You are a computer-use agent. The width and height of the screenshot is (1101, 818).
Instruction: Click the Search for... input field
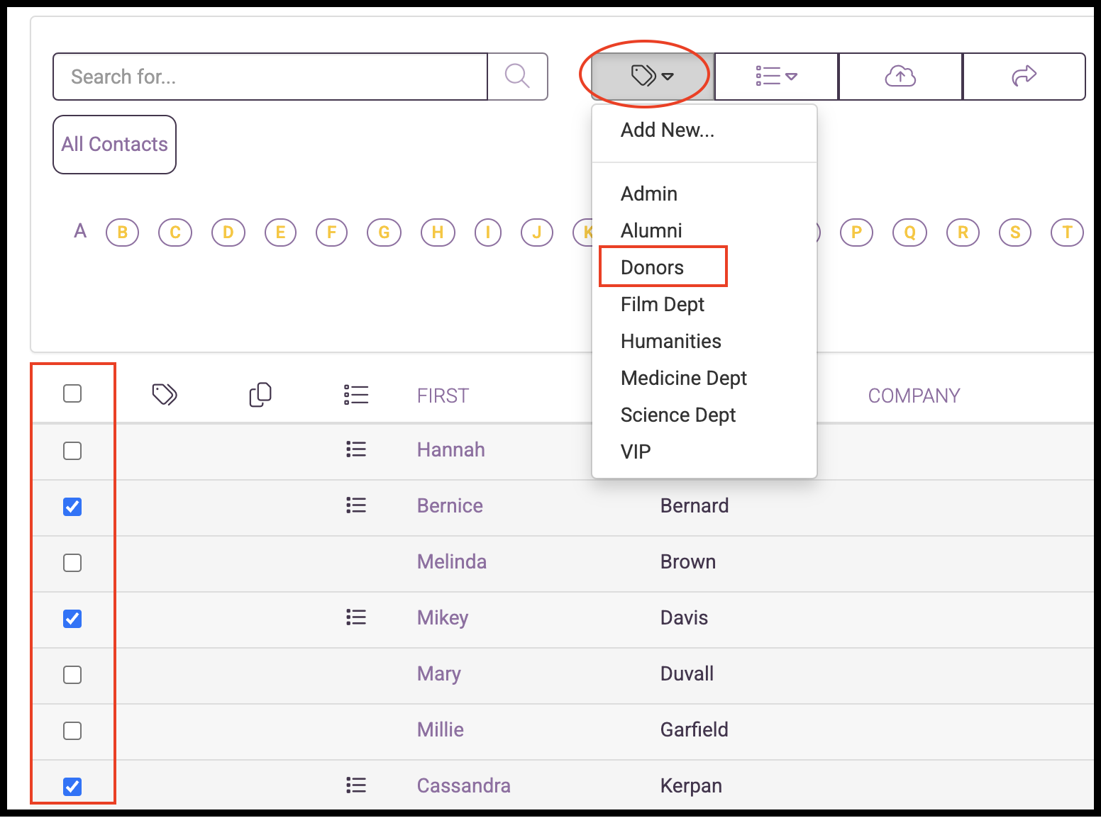(x=270, y=77)
